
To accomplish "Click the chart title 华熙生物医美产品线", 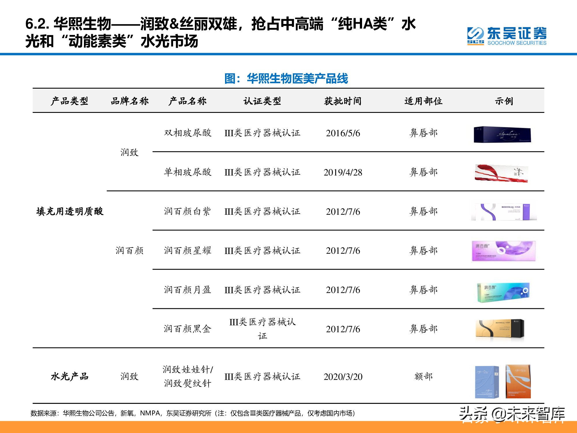I will pos(286,79).
